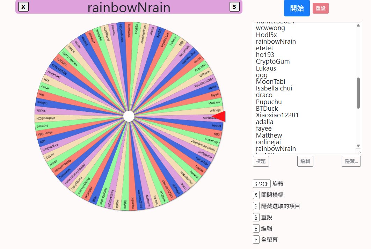Click the SPACE key hint for 旋轉
The image size is (371, 249).
click(262, 184)
